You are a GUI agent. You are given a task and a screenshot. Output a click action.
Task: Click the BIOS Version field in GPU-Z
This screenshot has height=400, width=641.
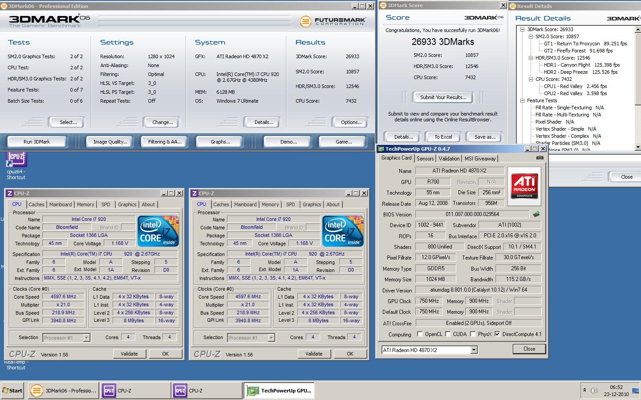pos(472,214)
